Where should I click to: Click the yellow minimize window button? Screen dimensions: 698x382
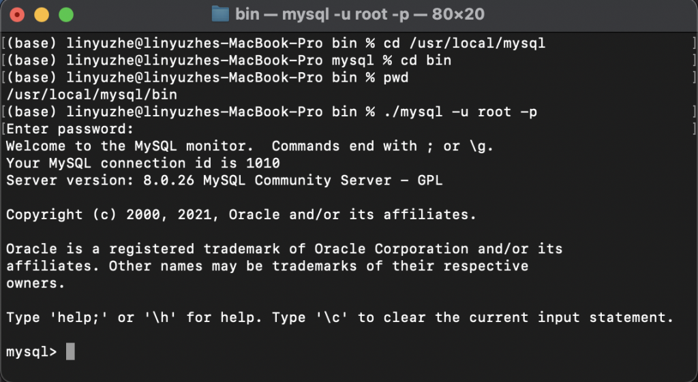[42, 15]
